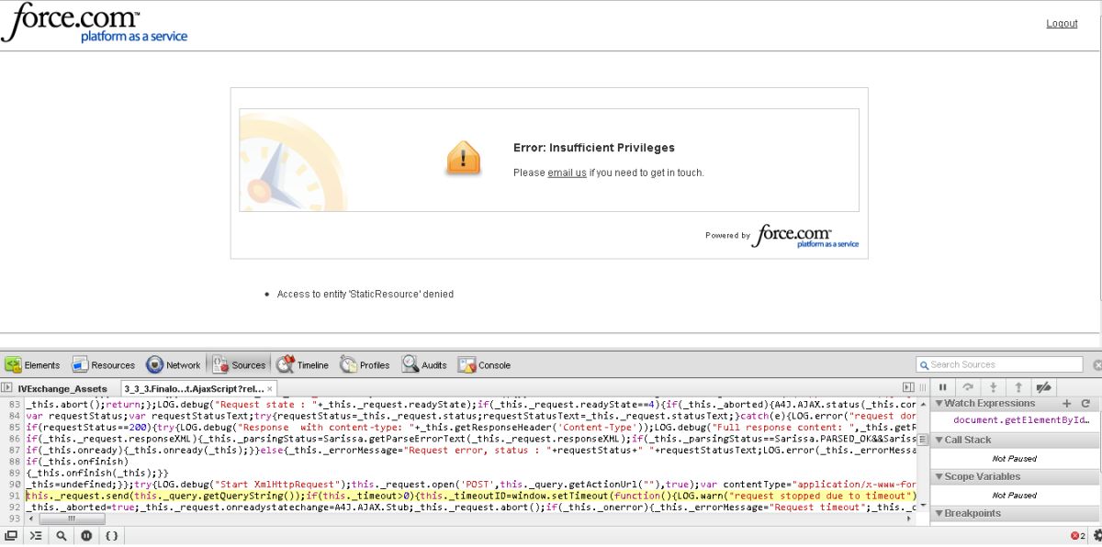Switch to the Resources panel
1102x547 pixels.
point(104,365)
